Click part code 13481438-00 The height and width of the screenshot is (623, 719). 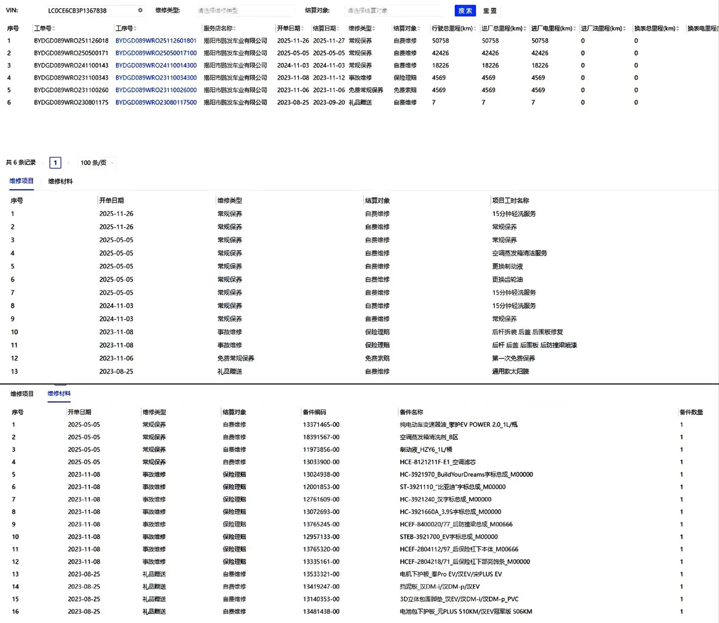pyautogui.click(x=321, y=612)
